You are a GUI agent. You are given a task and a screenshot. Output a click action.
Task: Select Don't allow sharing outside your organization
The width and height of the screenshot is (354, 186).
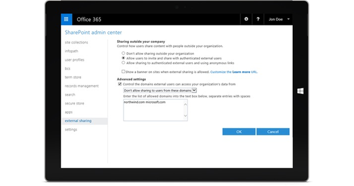[123, 53]
